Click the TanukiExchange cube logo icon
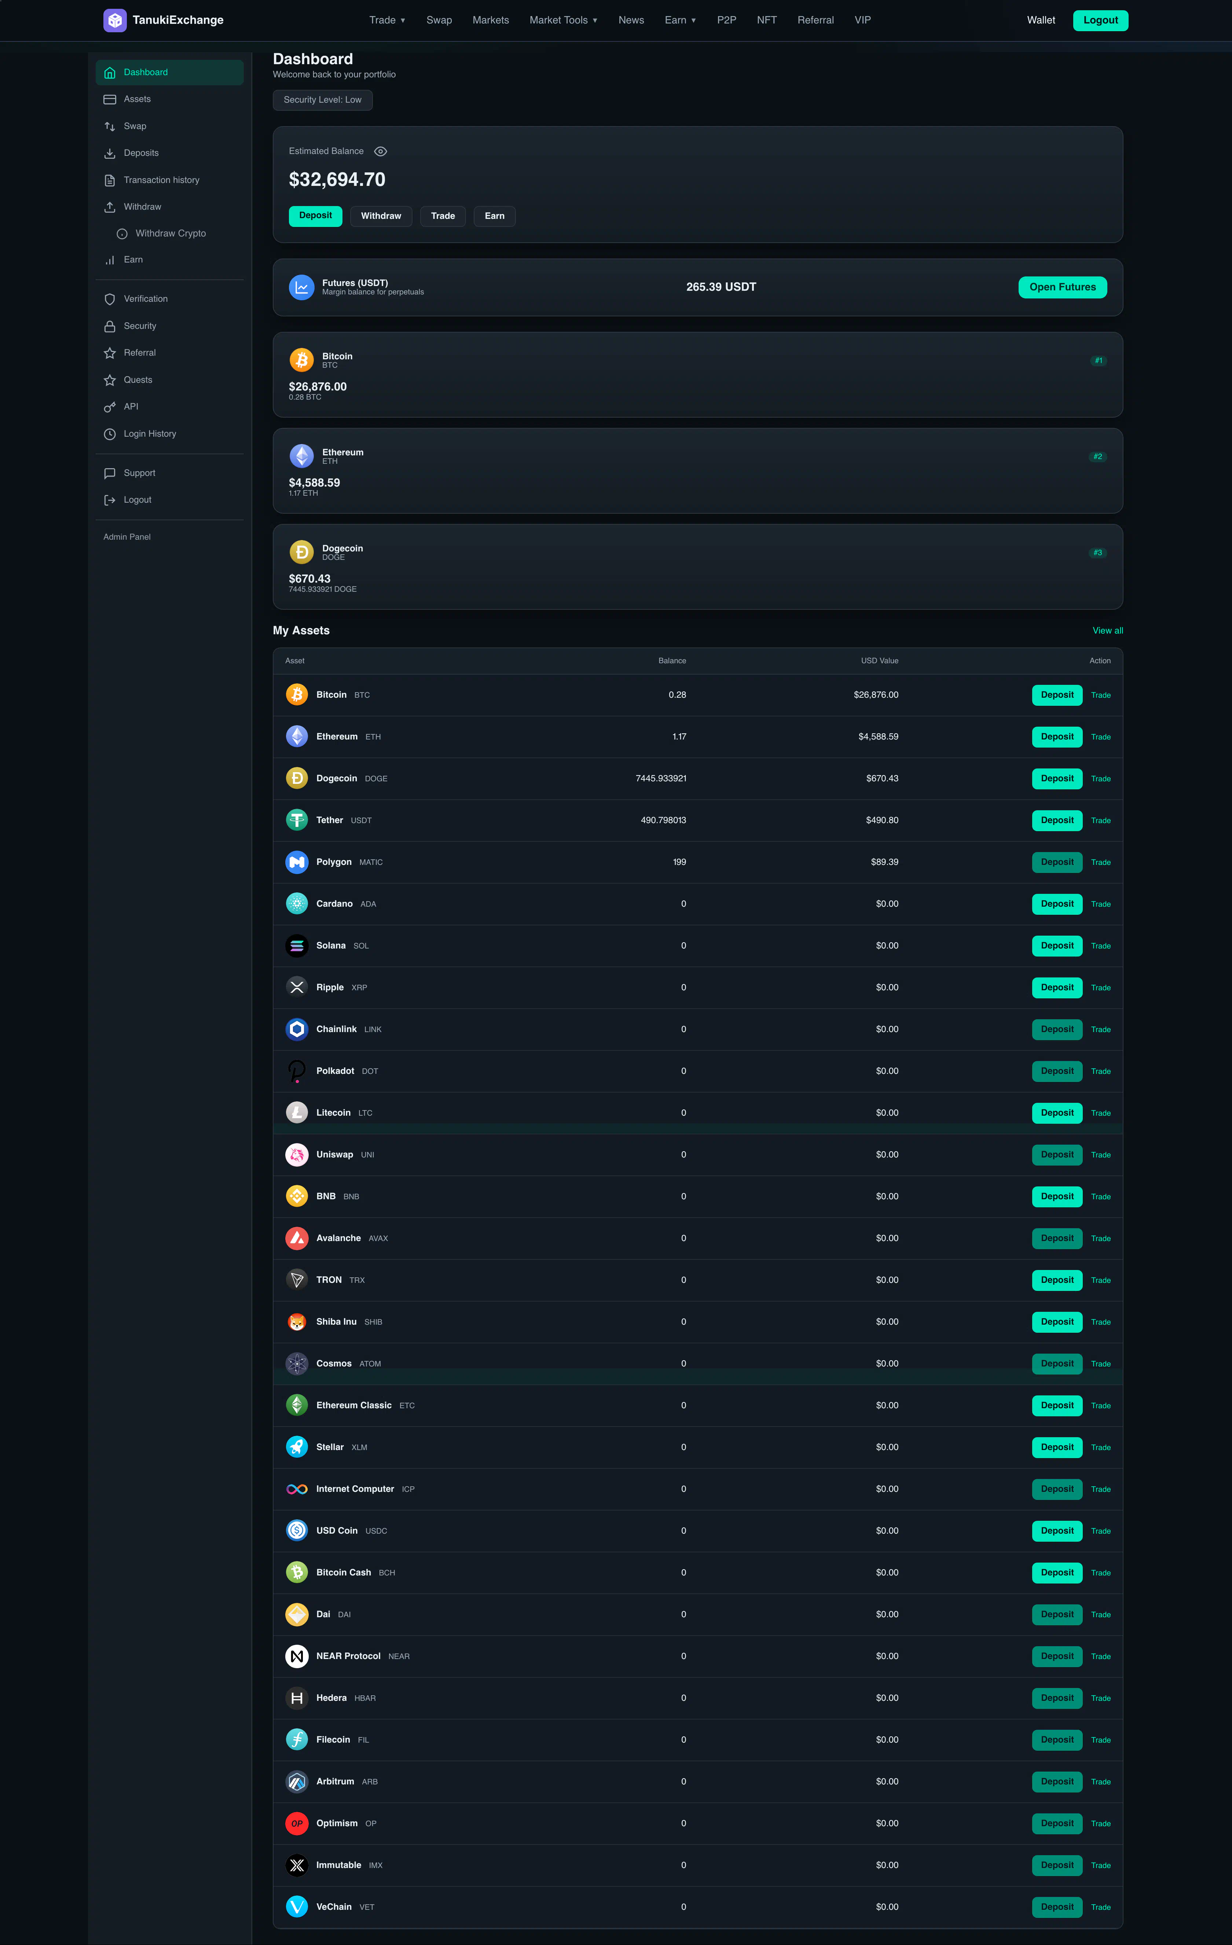Viewport: 1232px width, 1945px height. (x=115, y=20)
